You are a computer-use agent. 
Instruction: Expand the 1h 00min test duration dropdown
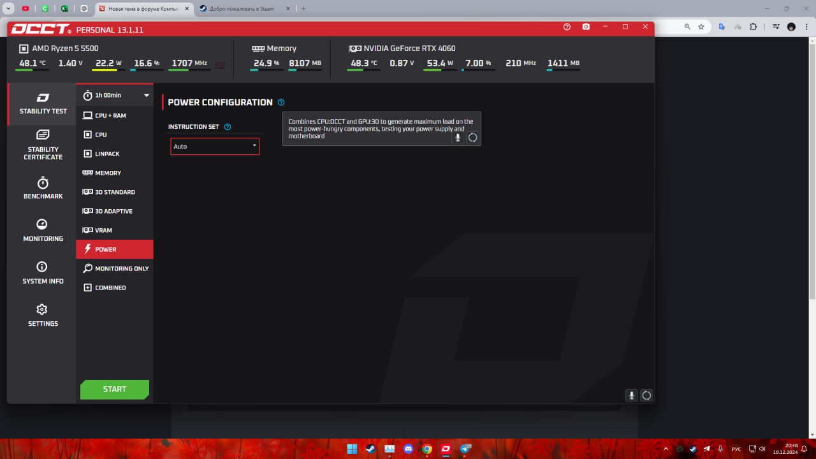tap(115, 95)
